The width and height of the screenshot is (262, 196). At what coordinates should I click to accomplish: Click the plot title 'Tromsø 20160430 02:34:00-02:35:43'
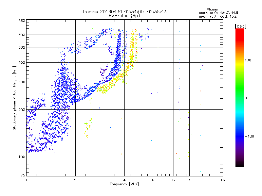point(124,11)
